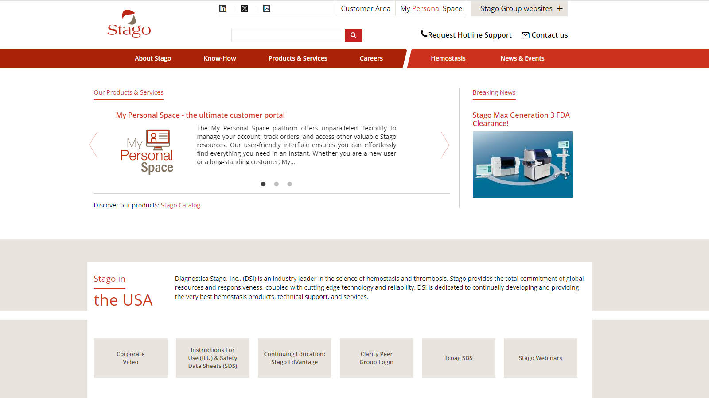The height and width of the screenshot is (398, 709).
Task: Open the Corporate Video tile
Action: pyautogui.click(x=131, y=358)
